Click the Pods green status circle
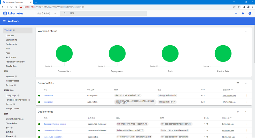The image size is (255, 138). (x=170, y=54)
